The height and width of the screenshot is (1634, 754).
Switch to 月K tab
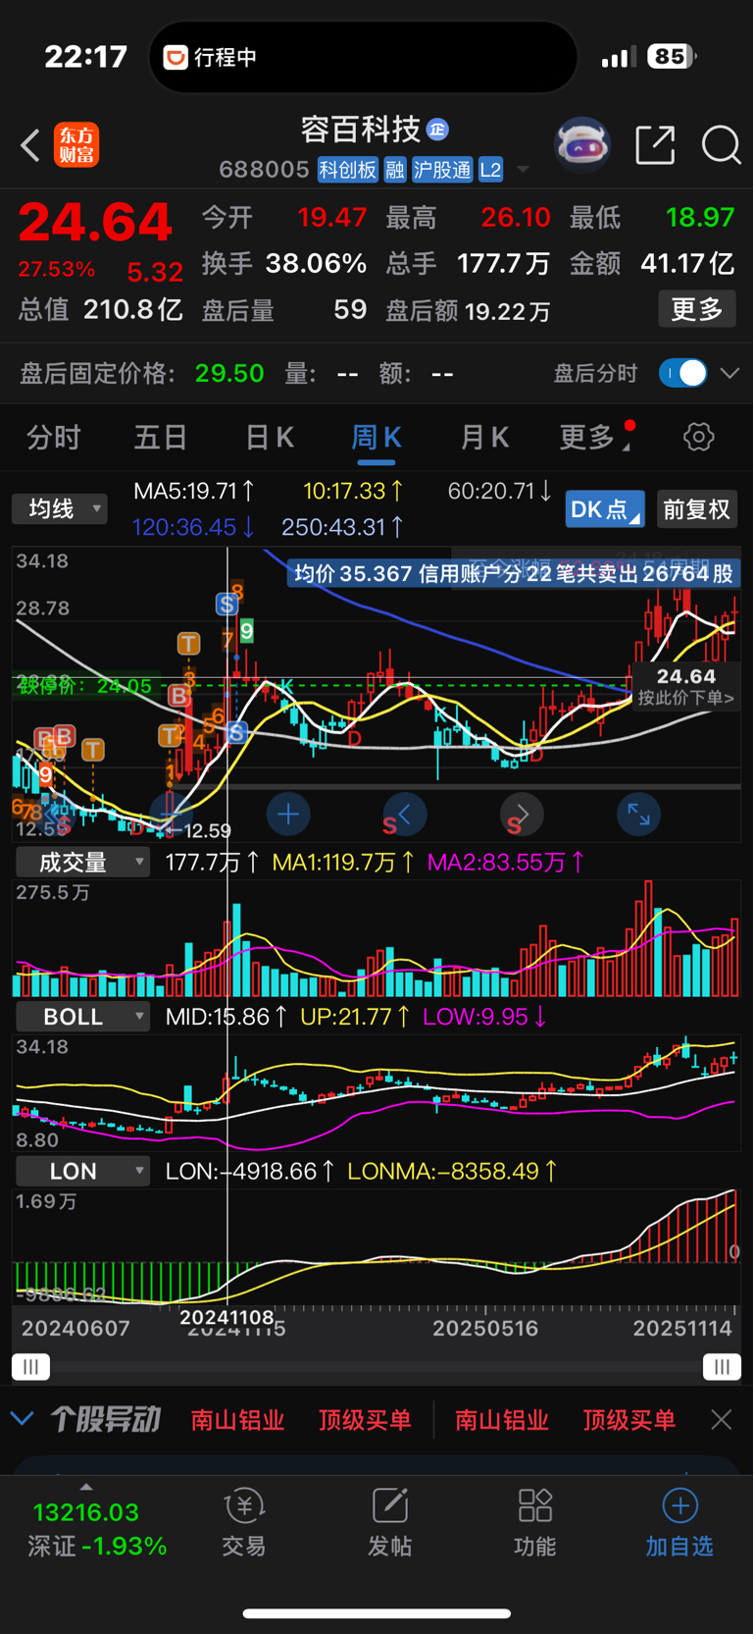point(484,437)
